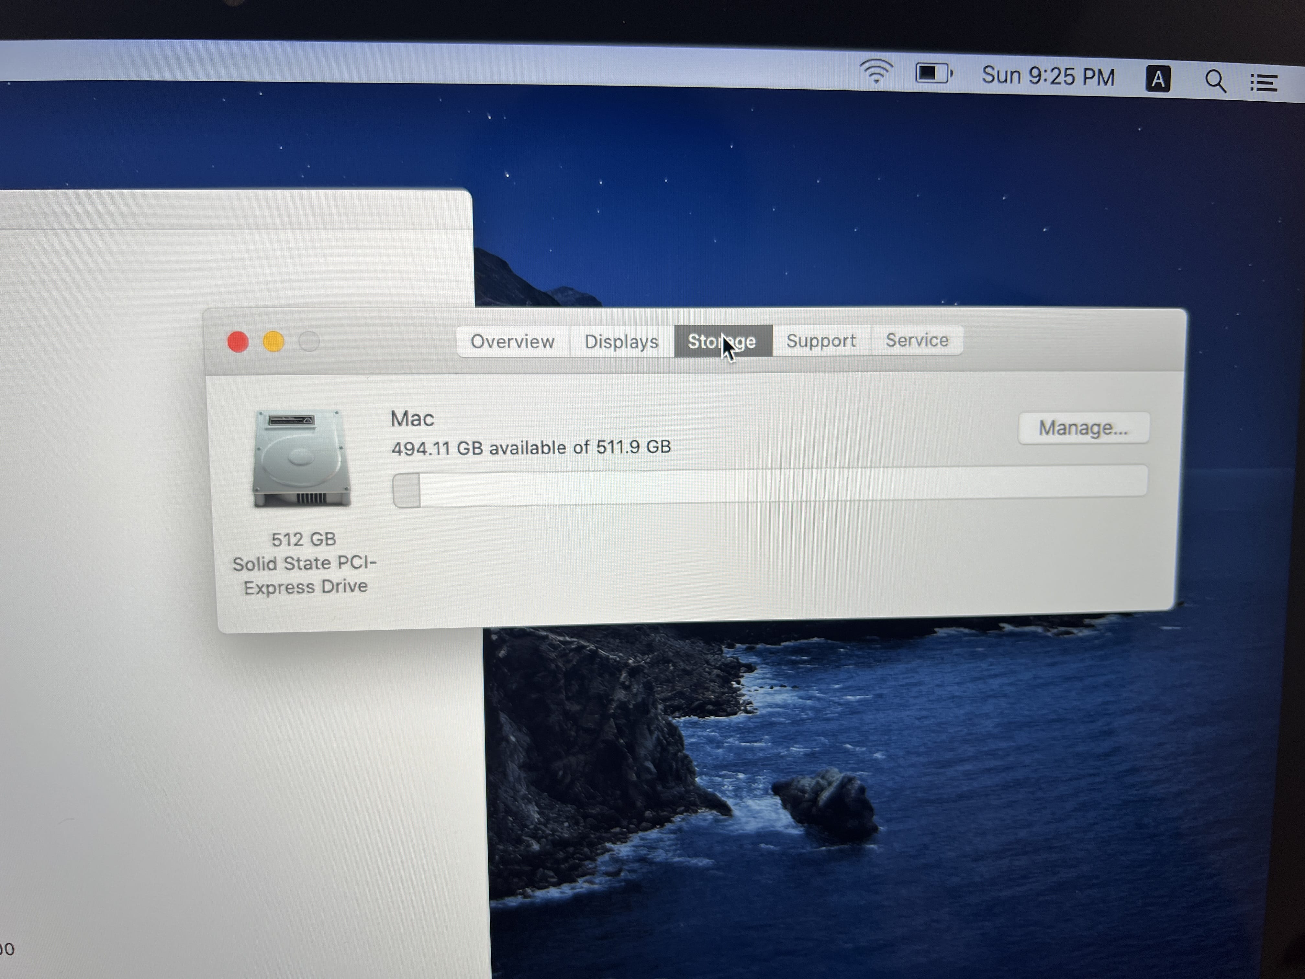Screen dimensions: 1305x979
Task: Open Spotlight search magnifier
Action: pyautogui.click(x=1215, y=81)
